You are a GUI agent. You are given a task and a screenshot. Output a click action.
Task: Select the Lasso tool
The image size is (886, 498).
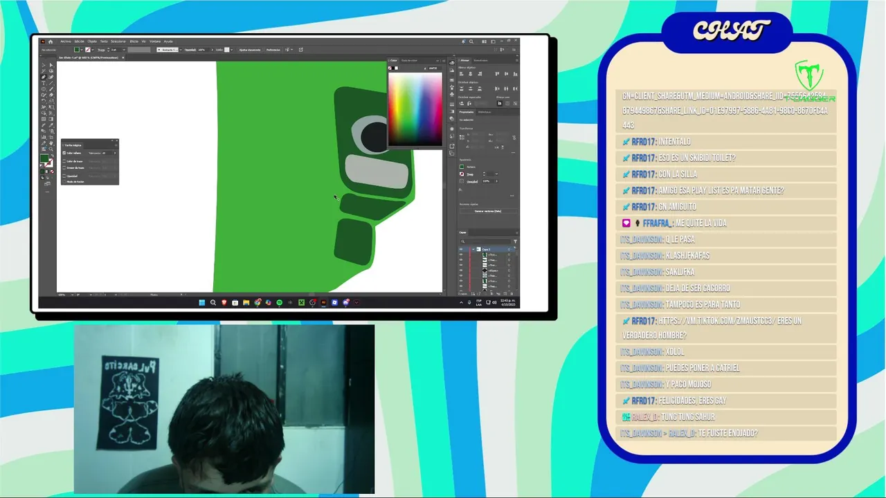point(51,71)
